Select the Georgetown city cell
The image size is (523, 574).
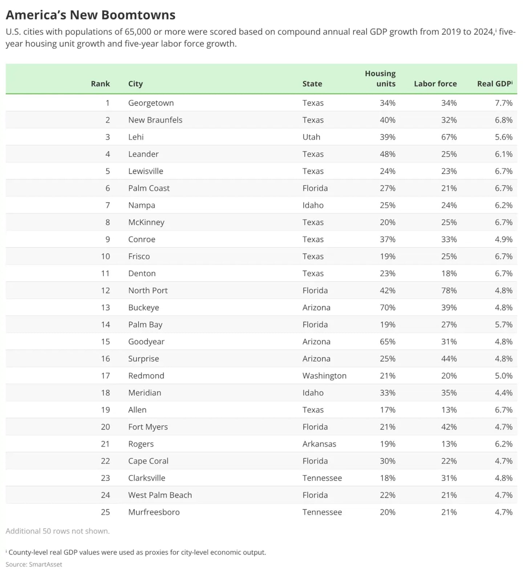151,103
